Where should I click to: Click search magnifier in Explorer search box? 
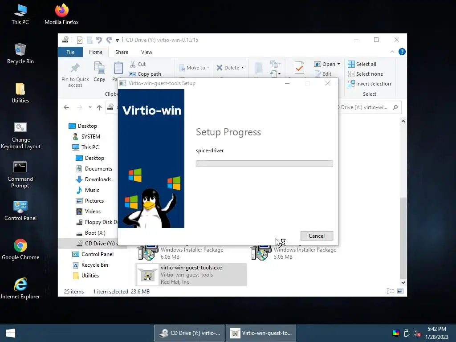coord(395,107)
